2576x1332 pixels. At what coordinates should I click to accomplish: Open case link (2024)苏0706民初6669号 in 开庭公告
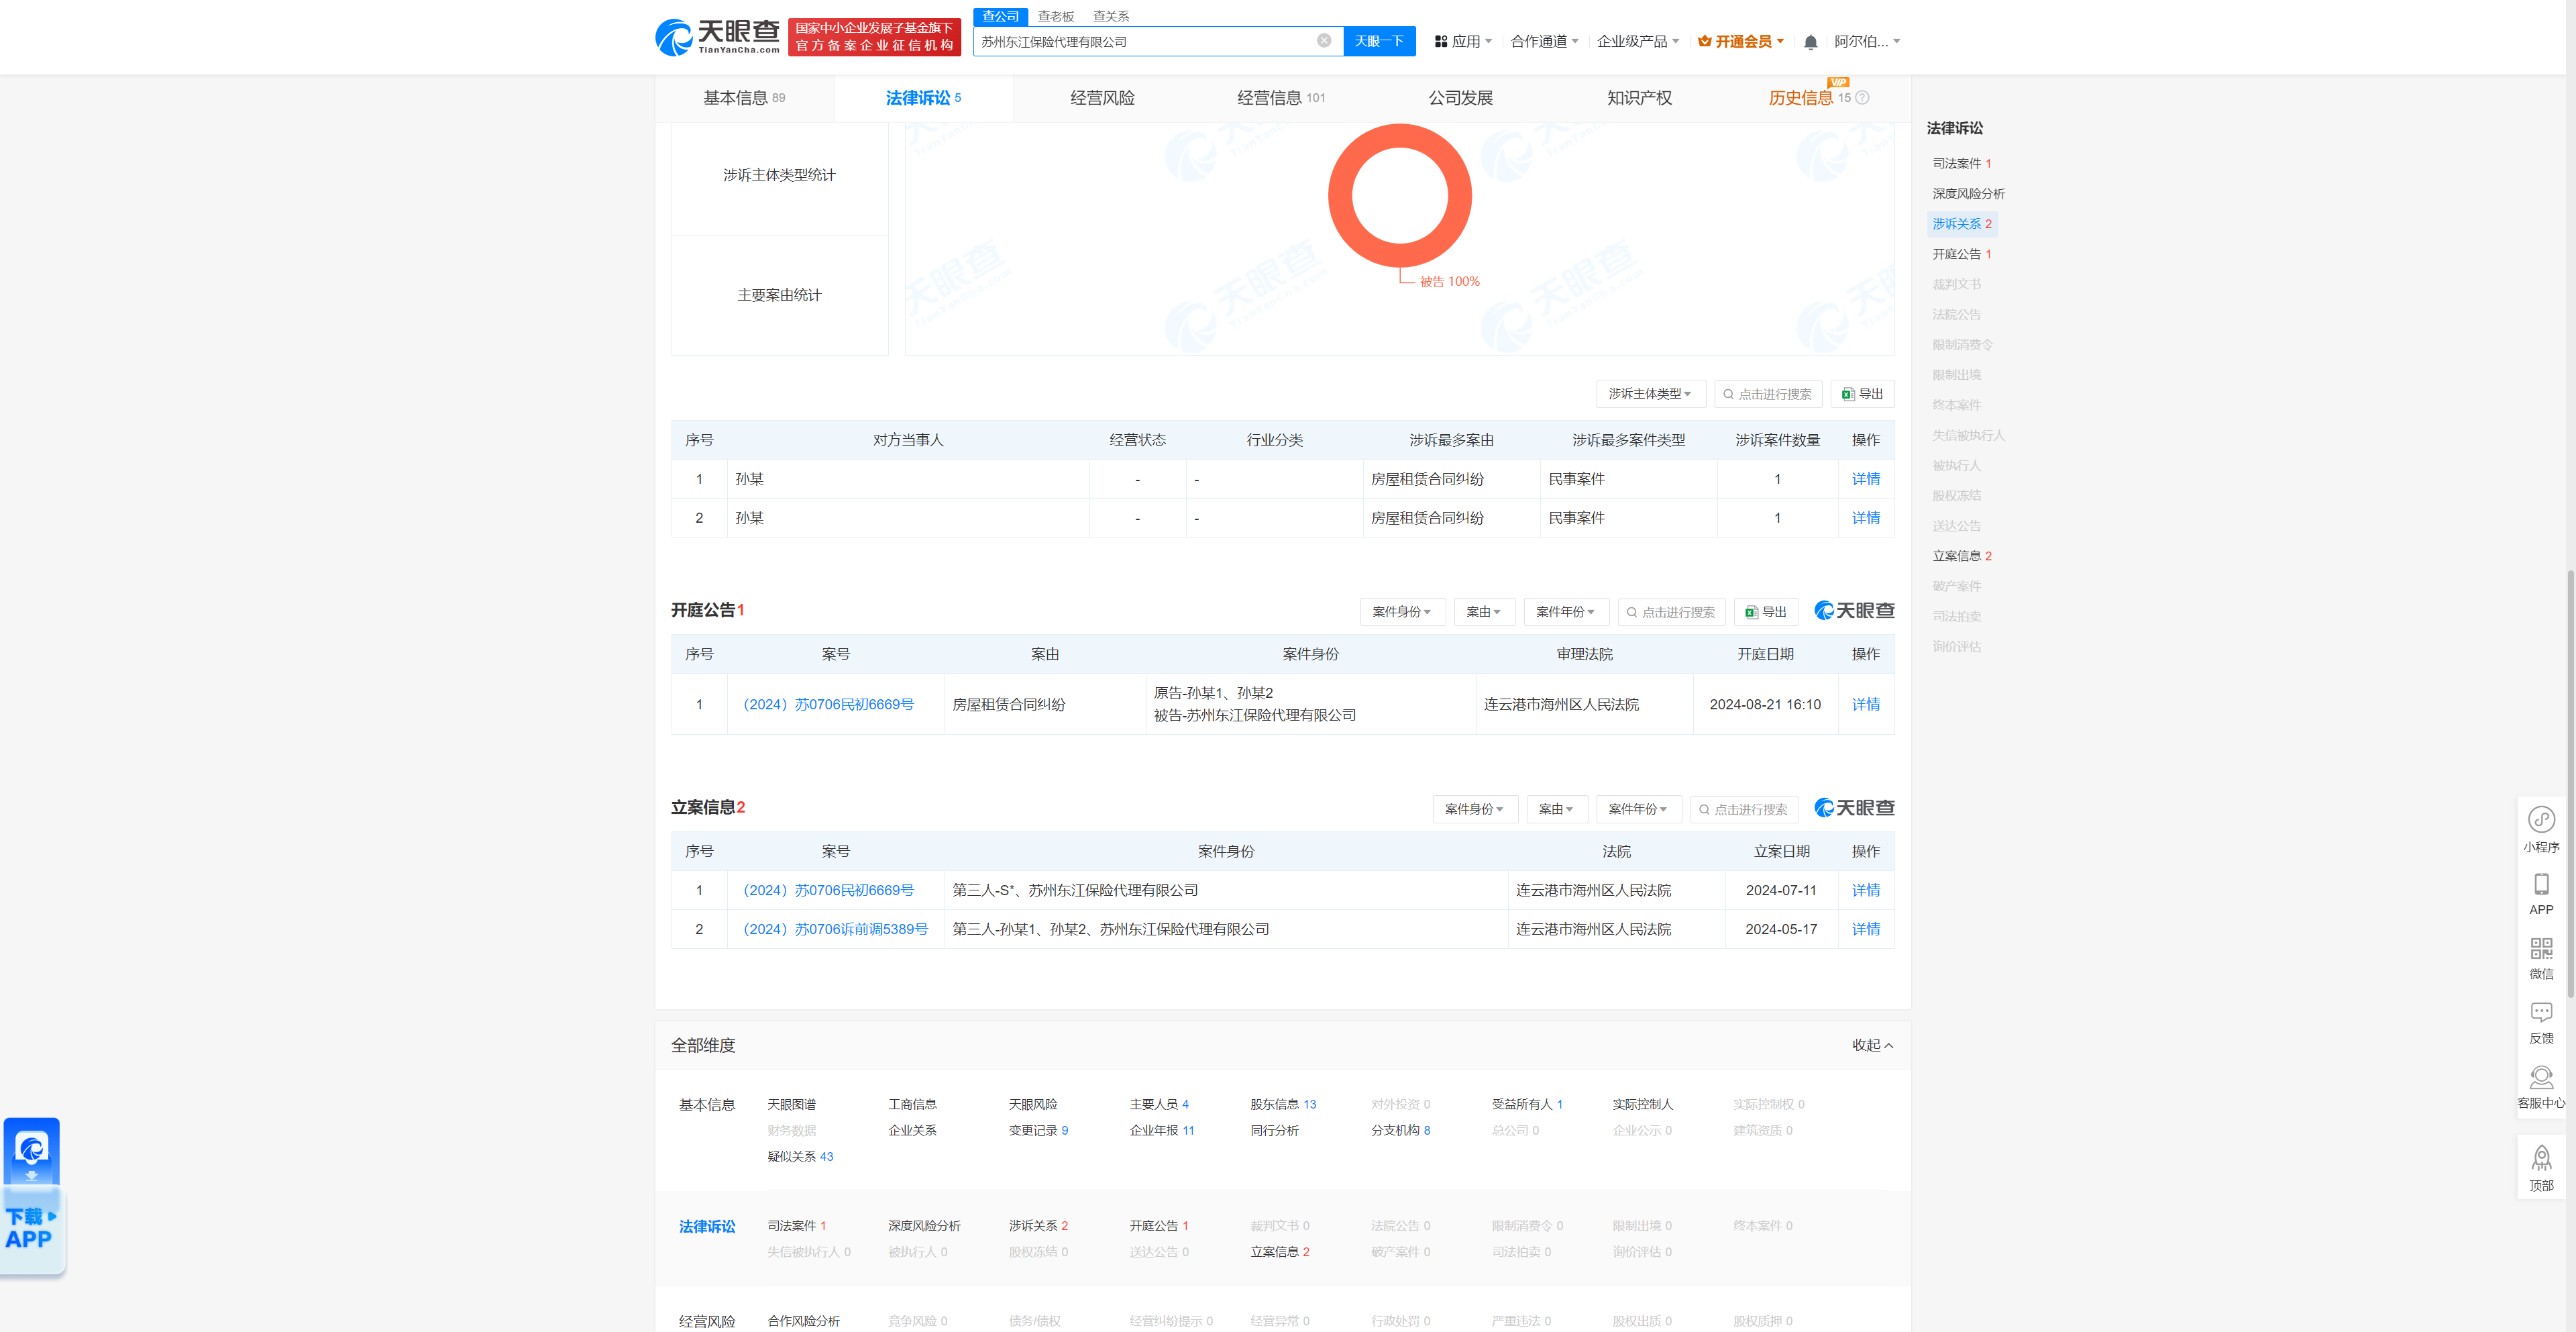[x=828, y=704]
